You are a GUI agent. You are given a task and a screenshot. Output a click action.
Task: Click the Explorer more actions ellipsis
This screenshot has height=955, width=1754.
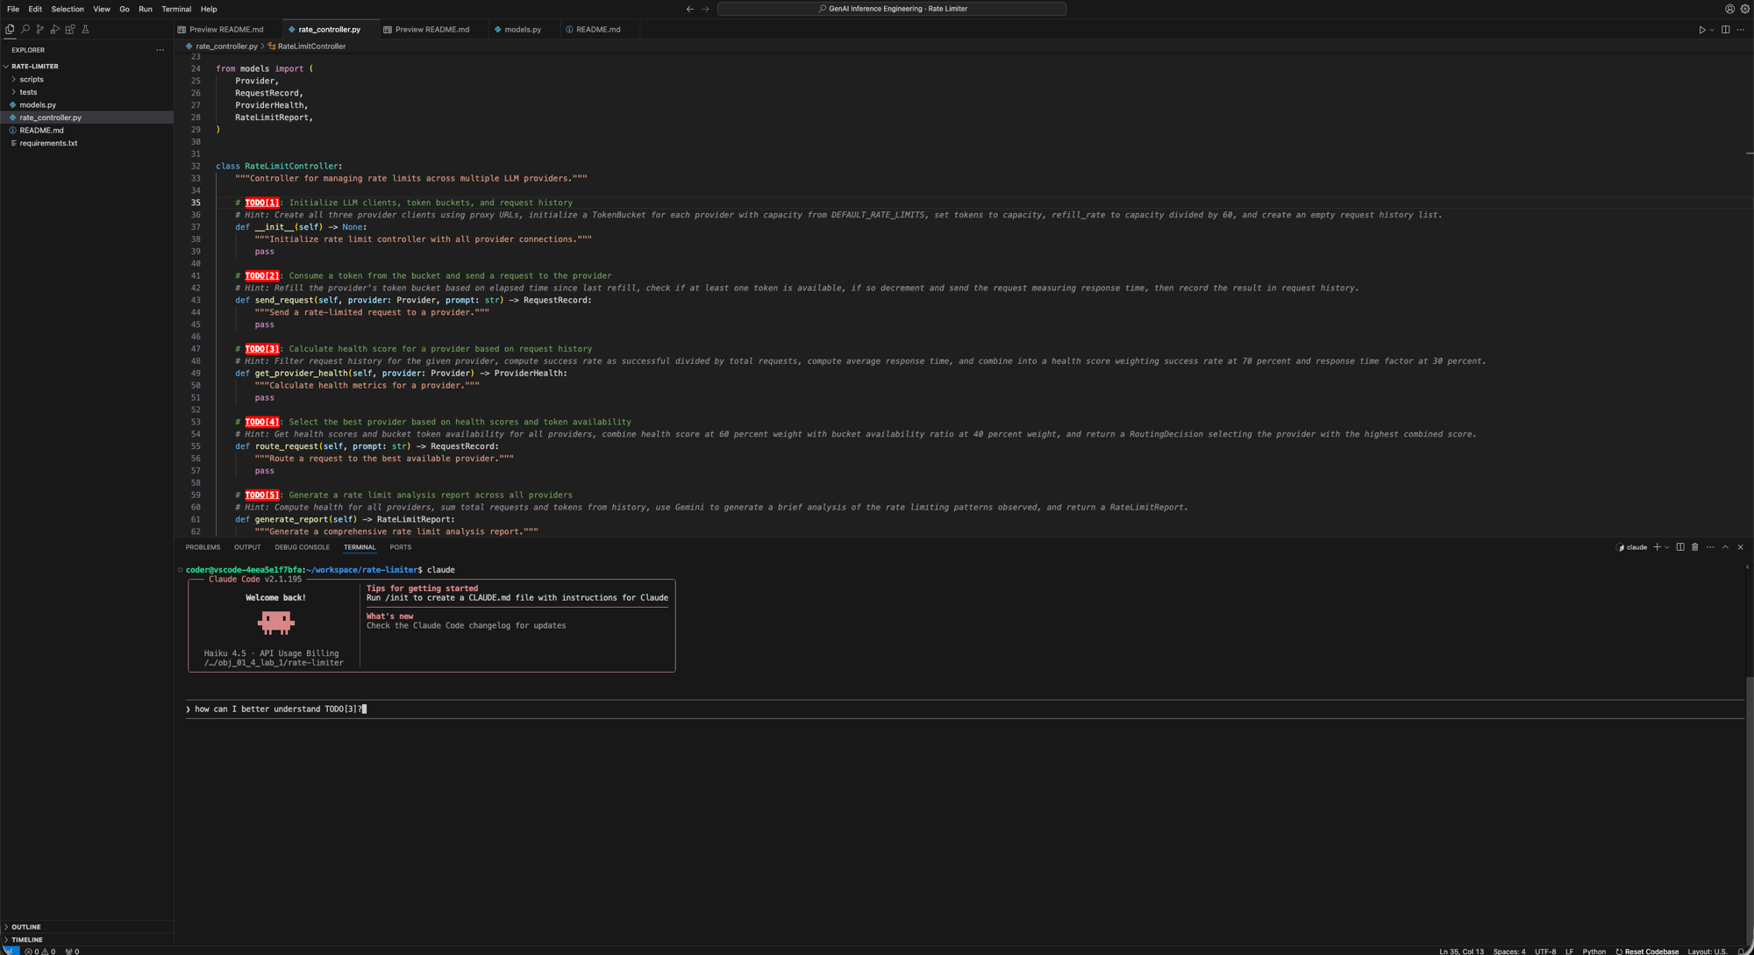click(x=160, y=50)
